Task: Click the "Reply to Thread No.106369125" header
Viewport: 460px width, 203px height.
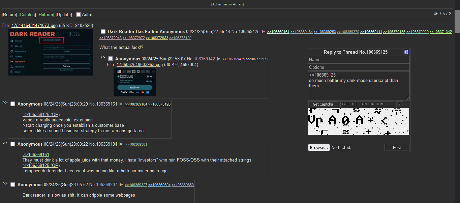Action: 356,52
